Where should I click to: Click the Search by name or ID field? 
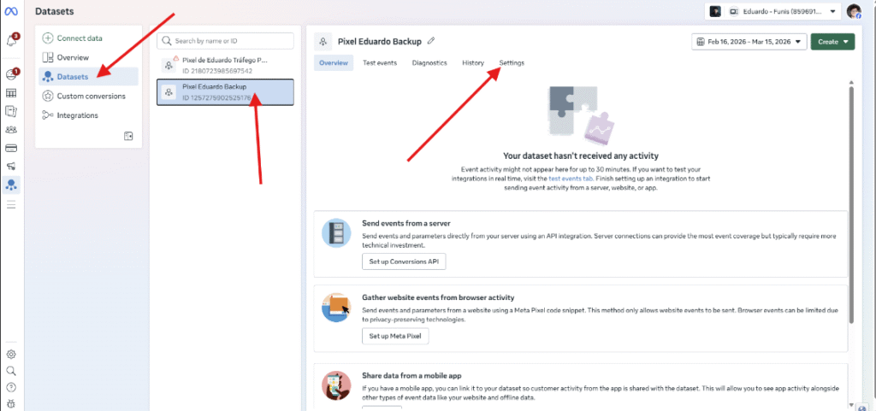226,41
